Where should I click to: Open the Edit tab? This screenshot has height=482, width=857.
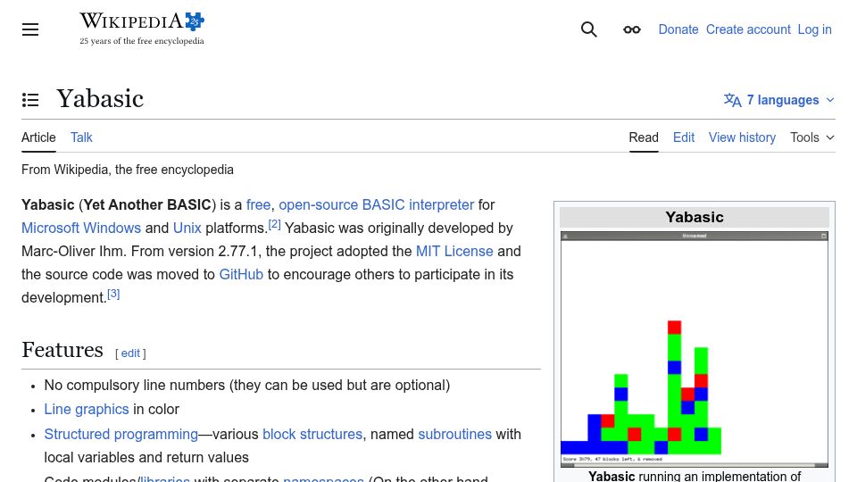[684, 137]
